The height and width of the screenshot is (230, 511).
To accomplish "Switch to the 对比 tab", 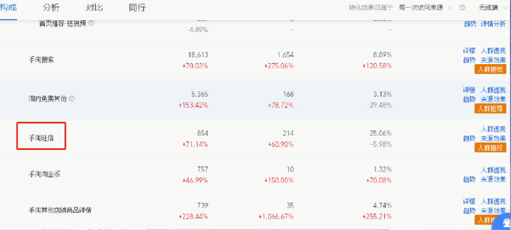I will pos(94,7).
